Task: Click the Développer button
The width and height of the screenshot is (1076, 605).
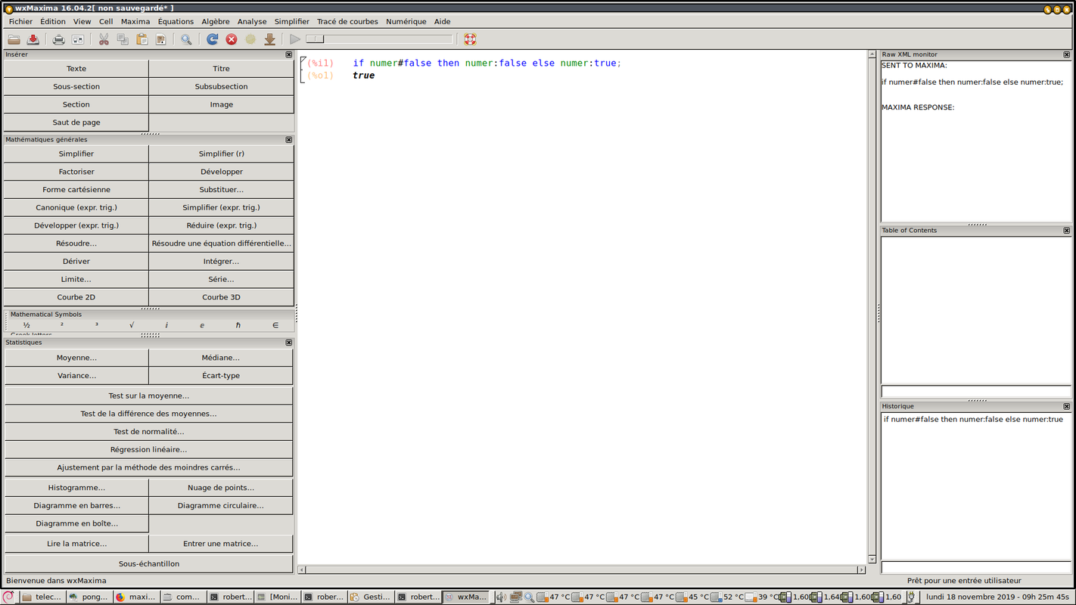Action: [222, 172]
